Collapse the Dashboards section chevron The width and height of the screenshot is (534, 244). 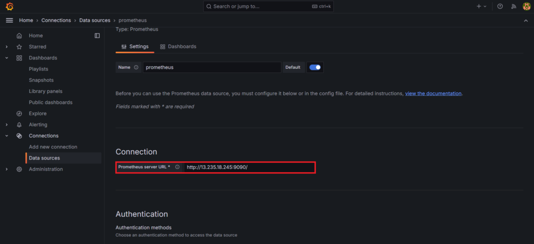6,58
